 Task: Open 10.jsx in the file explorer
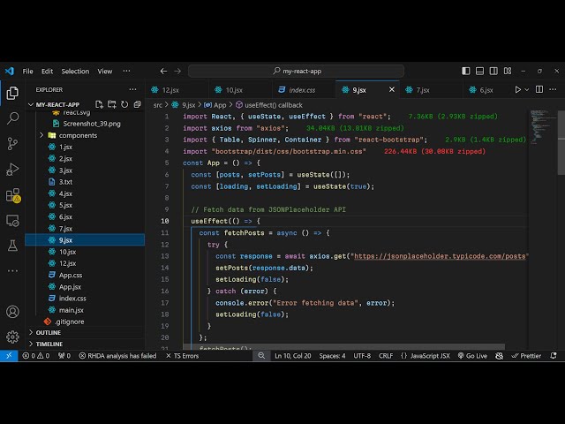click(x=68, y=251)
